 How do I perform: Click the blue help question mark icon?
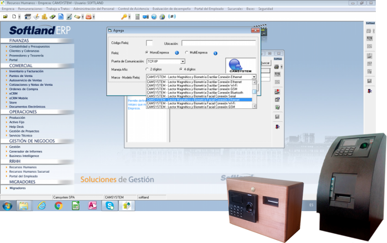tap(154, 17)
